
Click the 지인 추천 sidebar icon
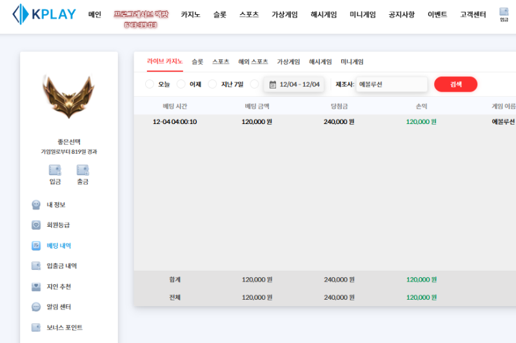tap(36, 287)
